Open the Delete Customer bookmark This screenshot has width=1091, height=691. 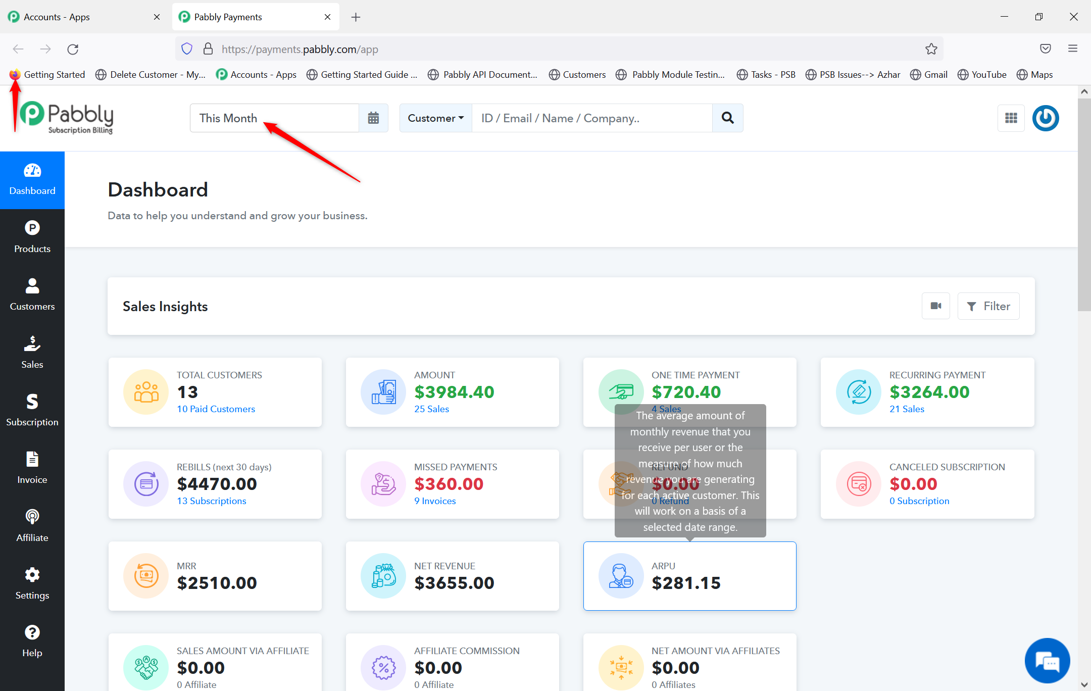[151, 75]
